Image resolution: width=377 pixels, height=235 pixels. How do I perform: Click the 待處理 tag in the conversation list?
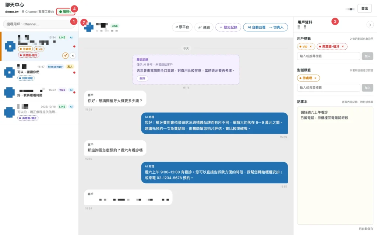tap(25, 49)
